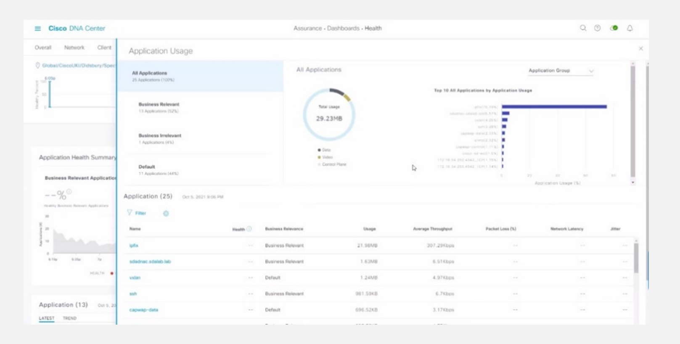Open the vxlan application link
The width and height of the screenshot is (680, 344).
click(135, 278)
